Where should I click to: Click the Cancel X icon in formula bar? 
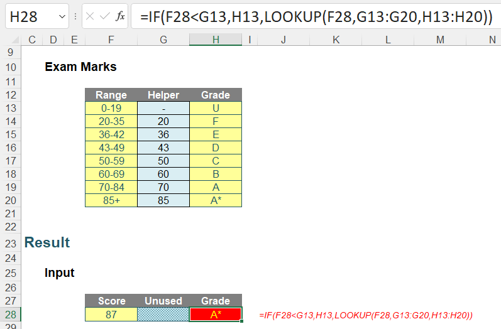[90, 17]
